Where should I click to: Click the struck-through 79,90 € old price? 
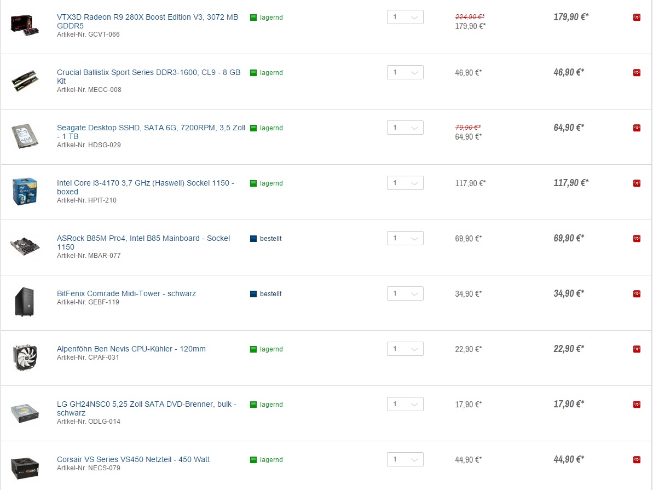tap(468, 127)
